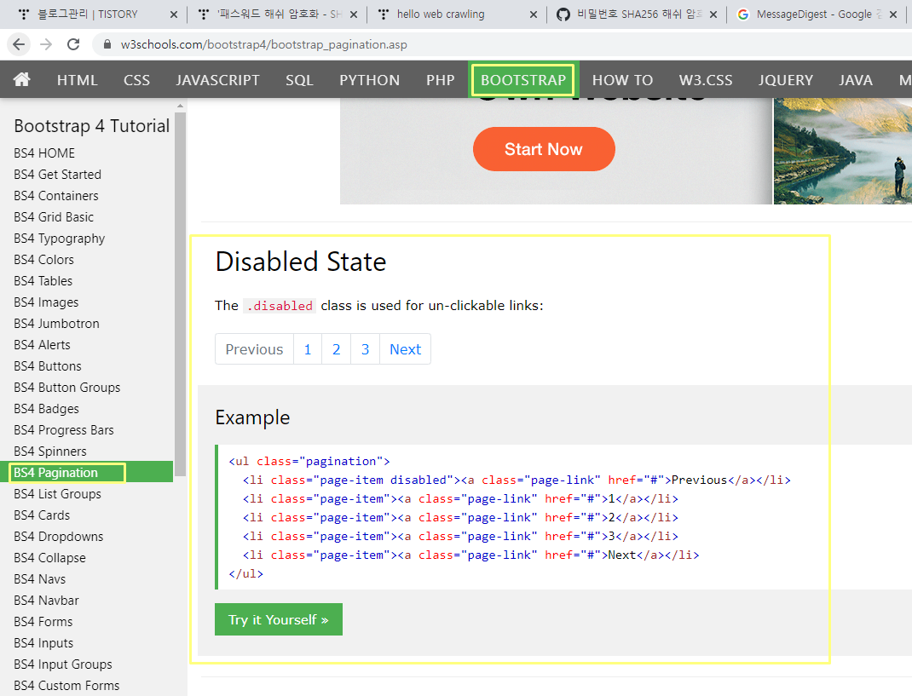
Task: Open W3.CSS in top navigation
Action: [706, 80]
